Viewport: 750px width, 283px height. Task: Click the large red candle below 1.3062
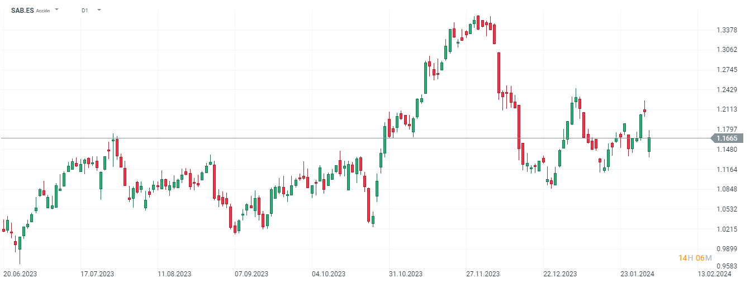499,73
